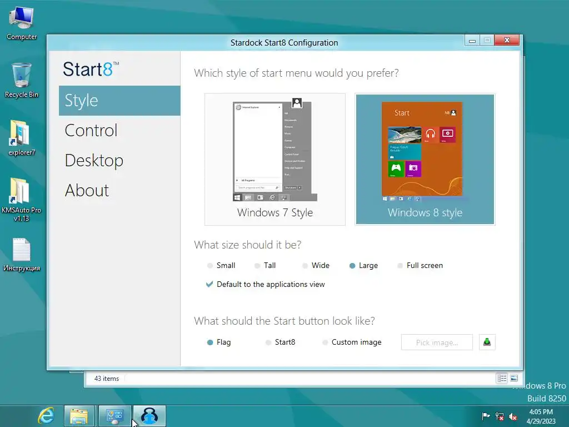The width and height of the screenshot is (569, 427).
Task: Select the Tall size option
Action: [265, 265]
